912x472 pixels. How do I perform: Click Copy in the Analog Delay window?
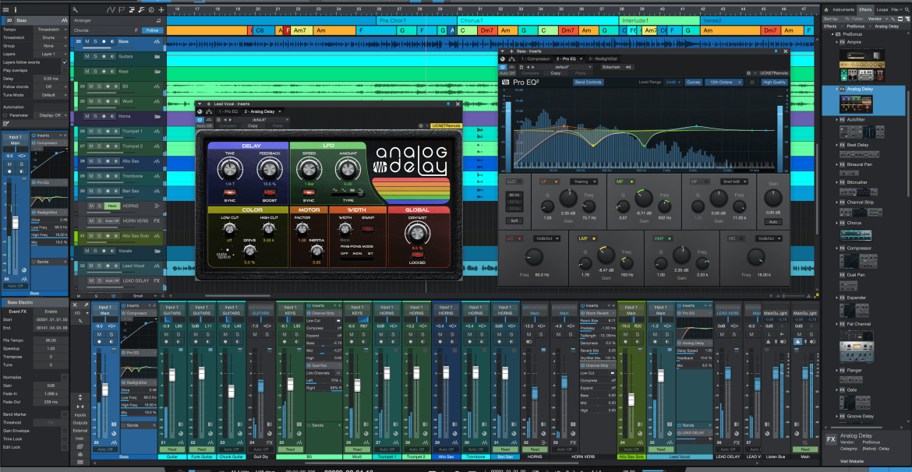tap(253, 125)
